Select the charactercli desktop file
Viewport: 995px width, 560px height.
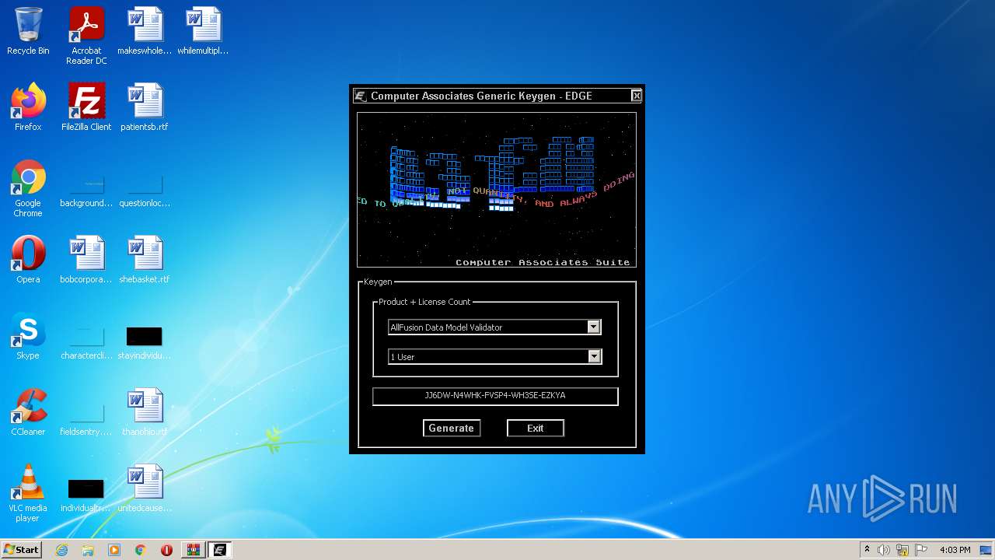[x=86, y=343]
